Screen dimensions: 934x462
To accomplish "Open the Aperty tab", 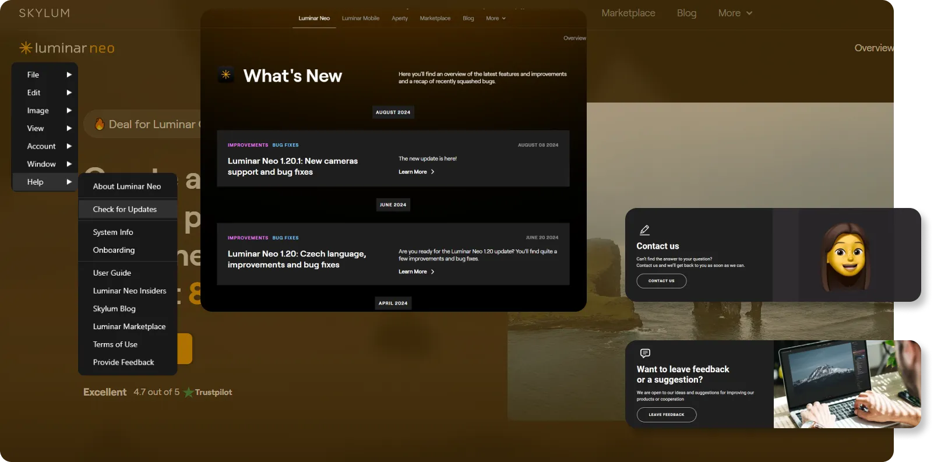I will (400, 18).
